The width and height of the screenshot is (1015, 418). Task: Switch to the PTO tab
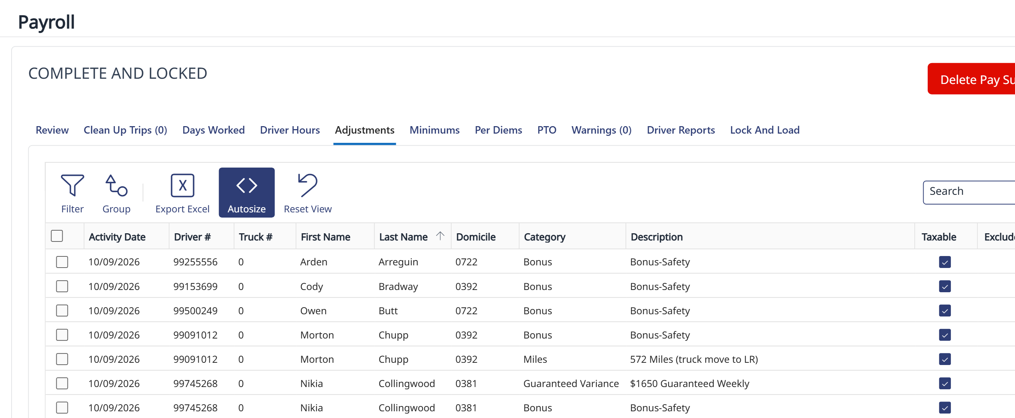click(x=547, y=130)
